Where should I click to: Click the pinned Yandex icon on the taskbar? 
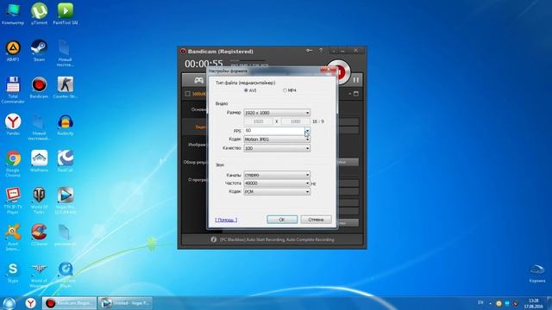[31, 302]
